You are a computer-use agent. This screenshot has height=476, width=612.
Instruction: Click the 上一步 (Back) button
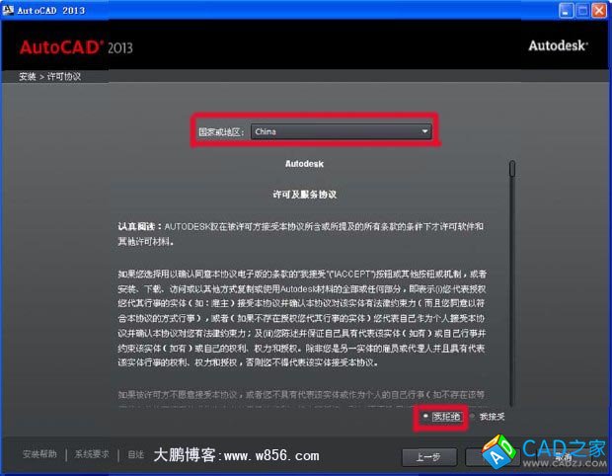pyautogui.click(x=429, y=456)
